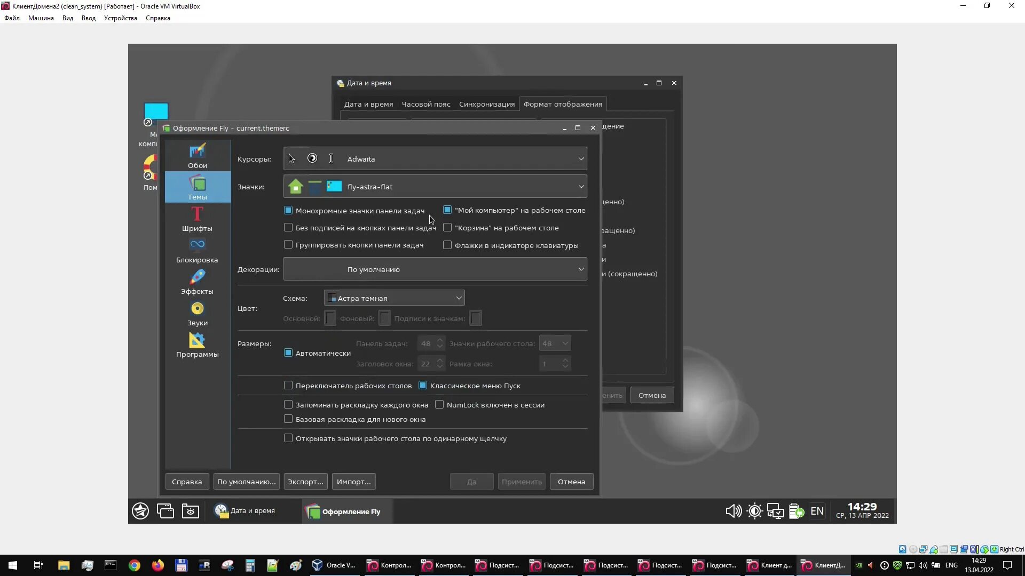Click По умолчанию... reset button
The width and height of the screenshot is (1025, 576).
[247, 481]
